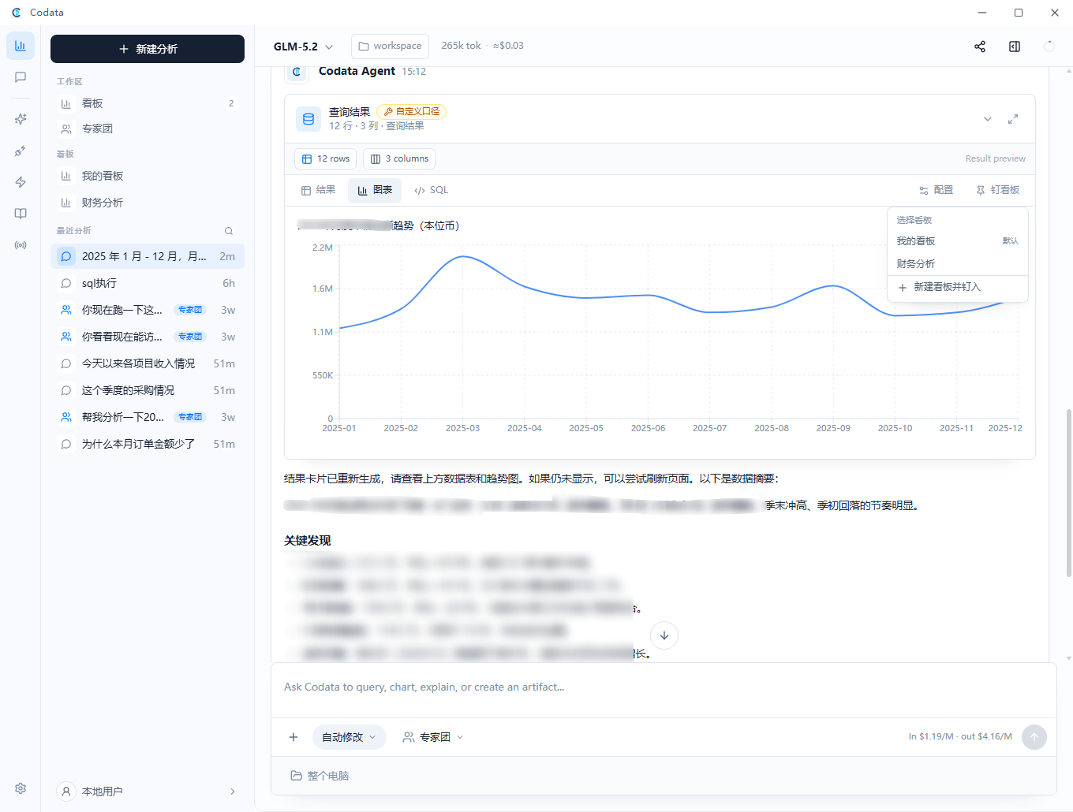1073x812 pixels.
Task: Open the 专家团 dropdown in composer
Action: coord(433,737)
